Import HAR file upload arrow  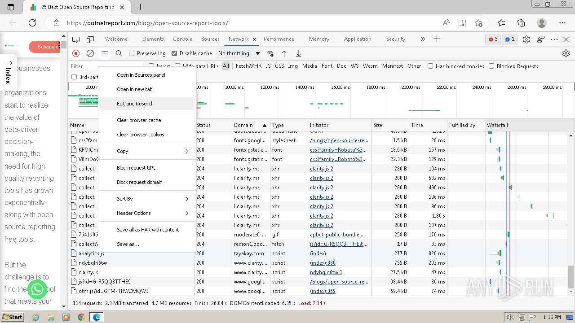click(284, 53)
